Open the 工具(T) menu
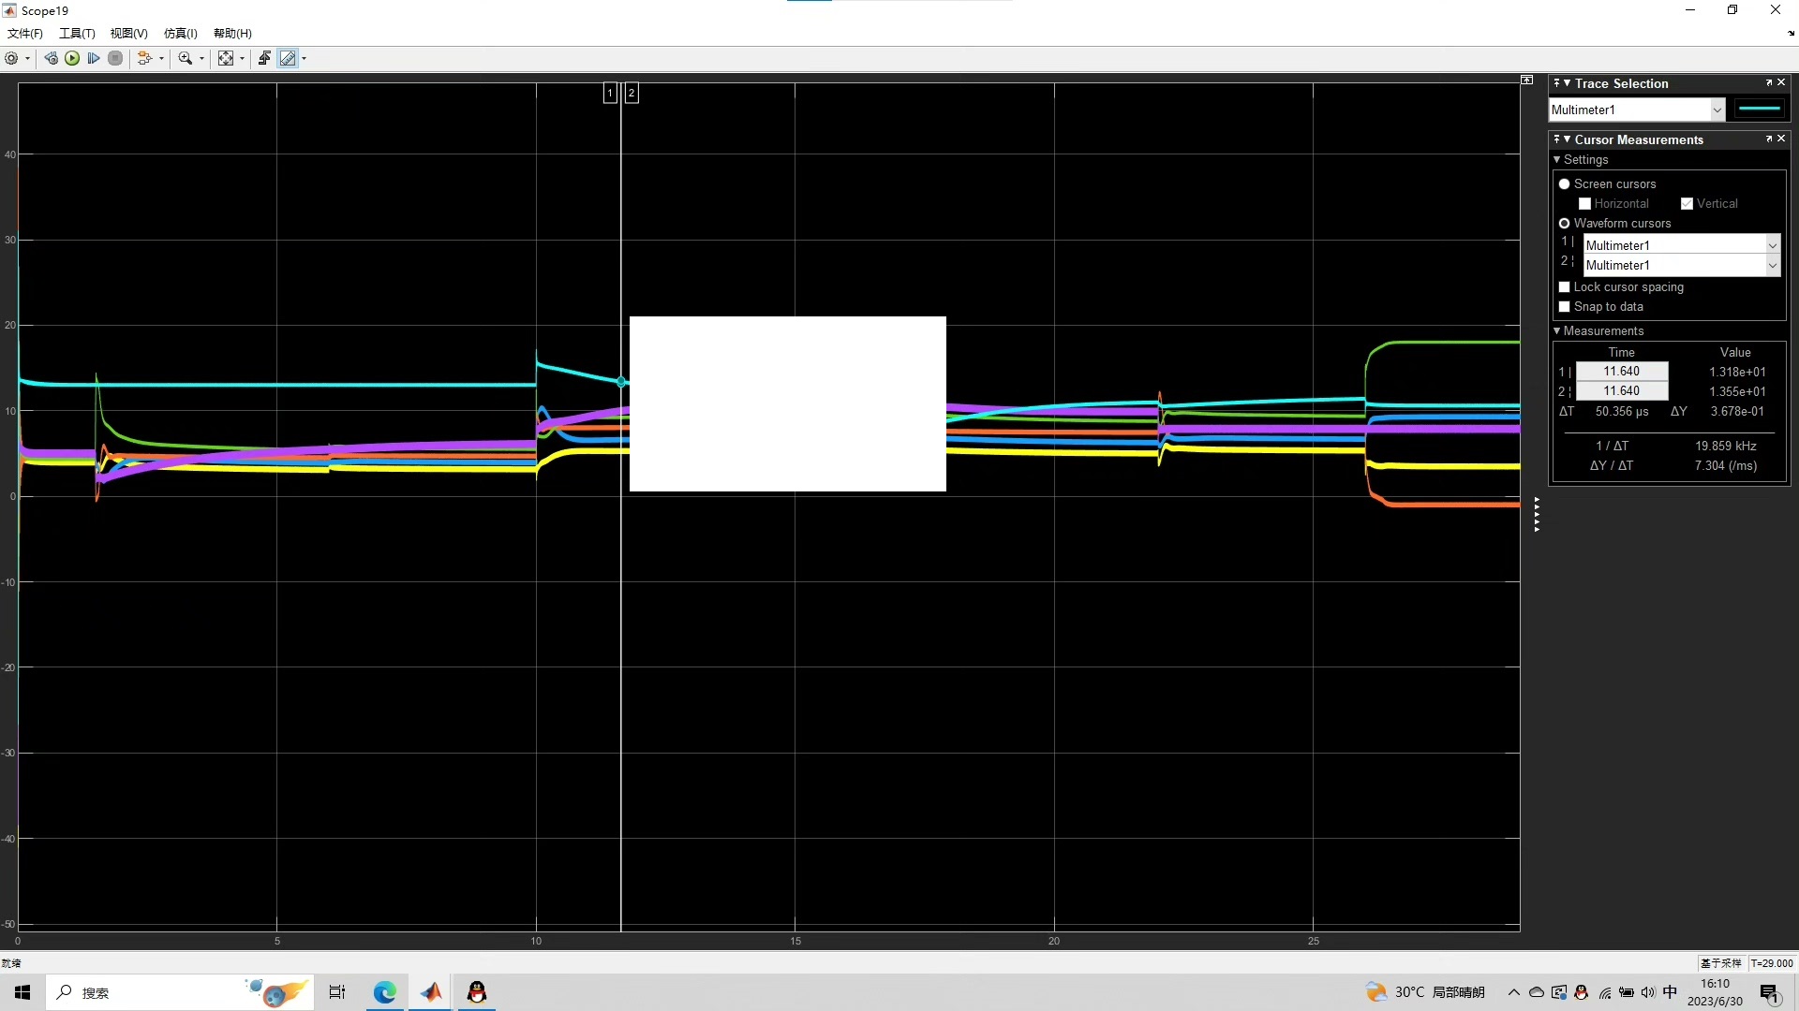This screenshot has height=1011, width=1799. click(x=77, y=34)
